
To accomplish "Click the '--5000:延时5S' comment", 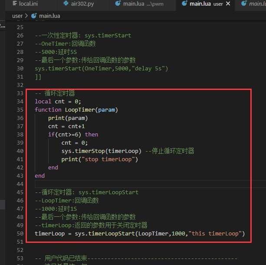I will [56, 52].
